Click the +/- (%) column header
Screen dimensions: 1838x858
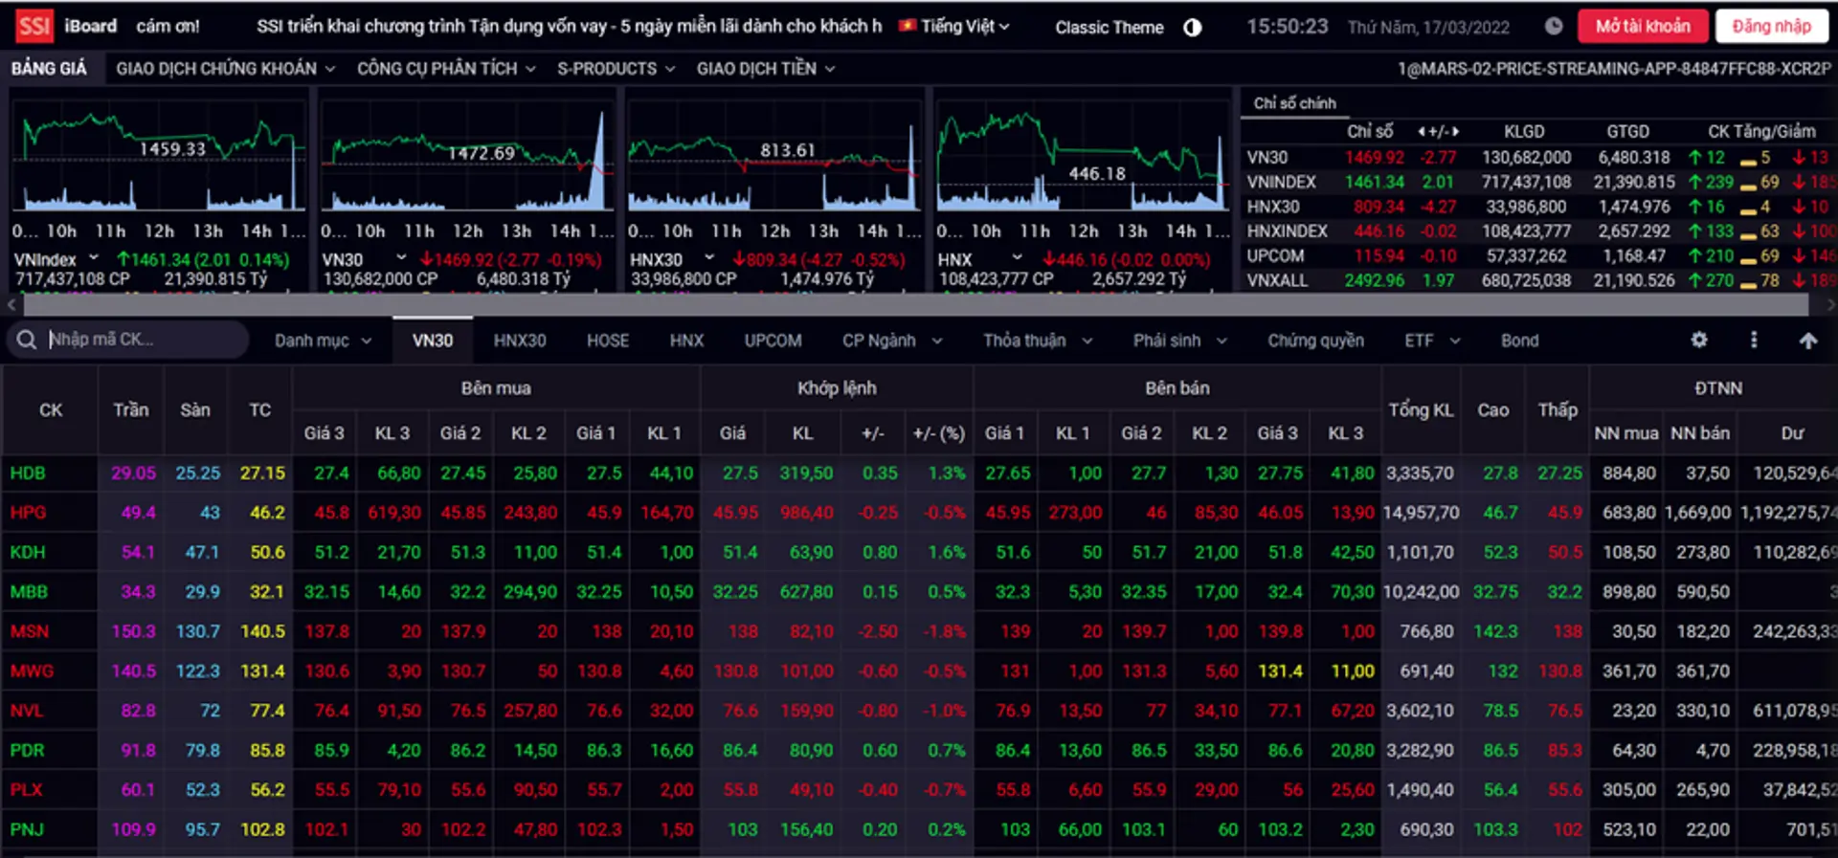pyautogui.click(x=938, y=433)
